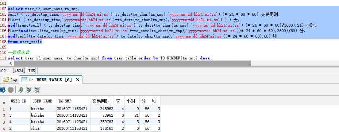Viewport: 339px width, 132px height.
Task: Select result row number 4
Action: coord(3,129)
